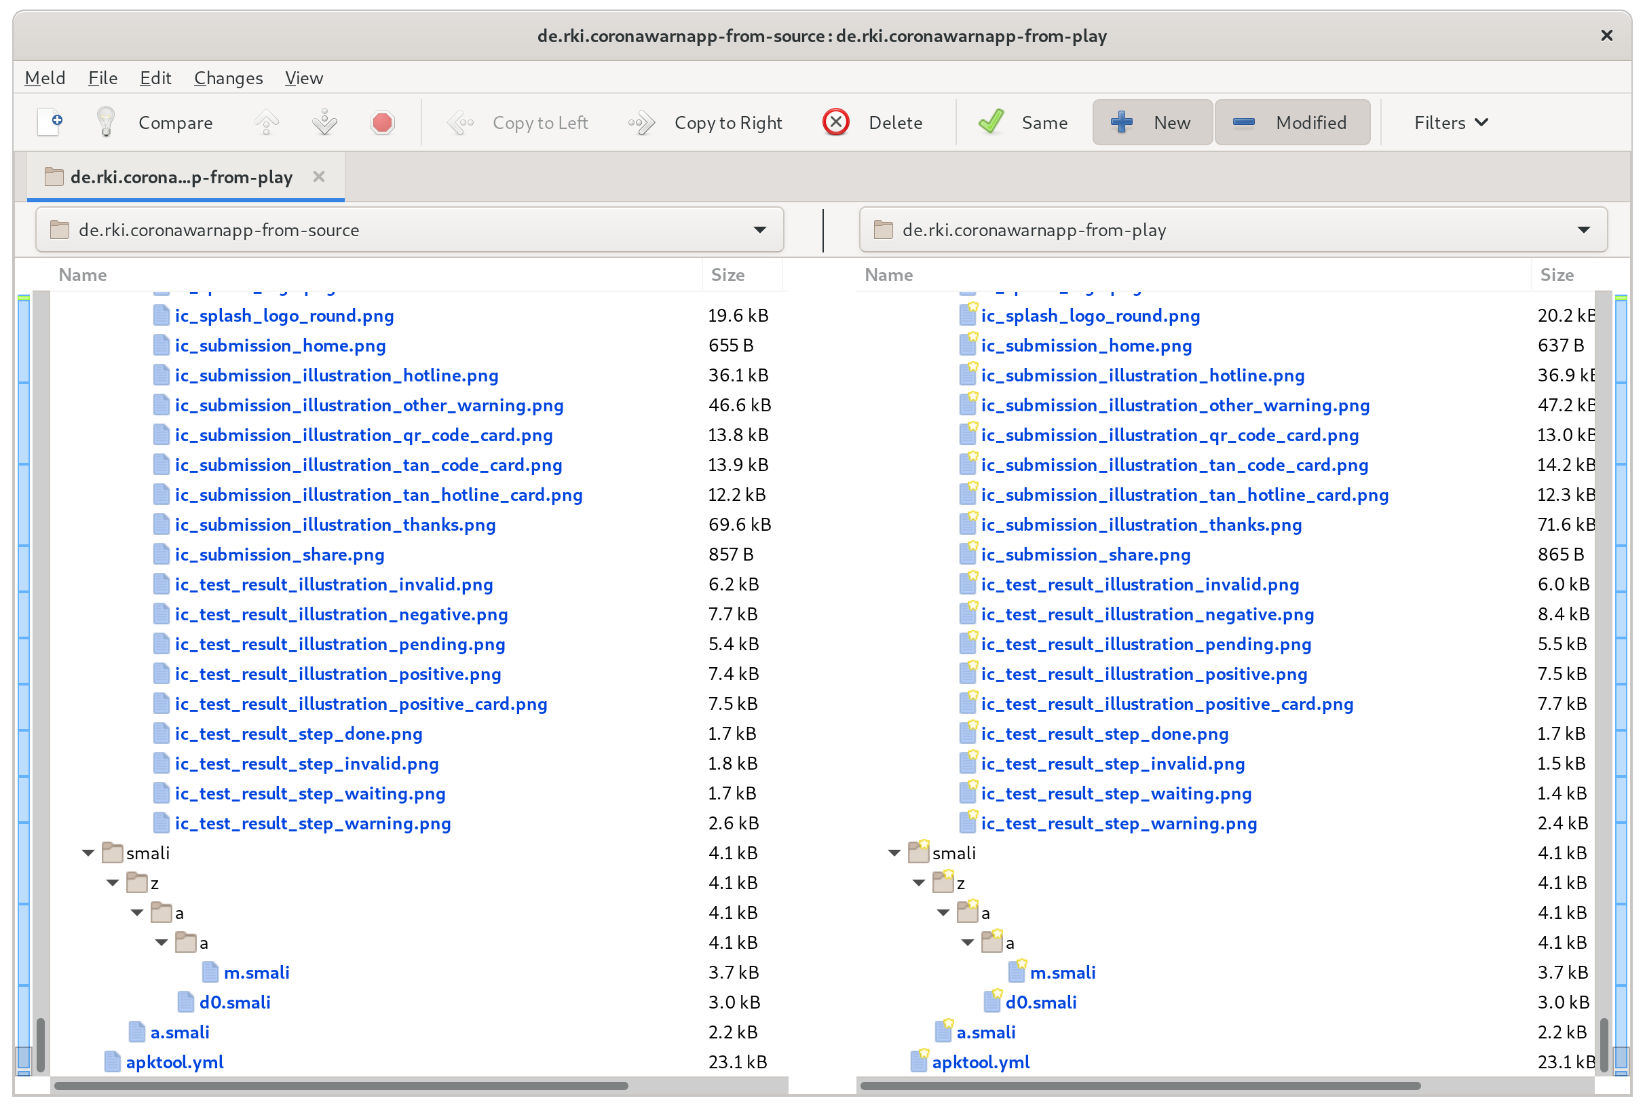The image size is (1645, 1109).
Task: Click the left z folder icon
Action: click(x=136, y=883)
